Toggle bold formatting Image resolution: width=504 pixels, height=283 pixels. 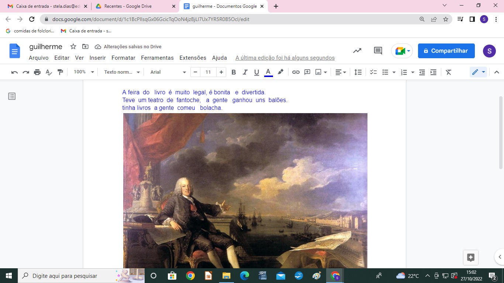(x=234, y=72)
